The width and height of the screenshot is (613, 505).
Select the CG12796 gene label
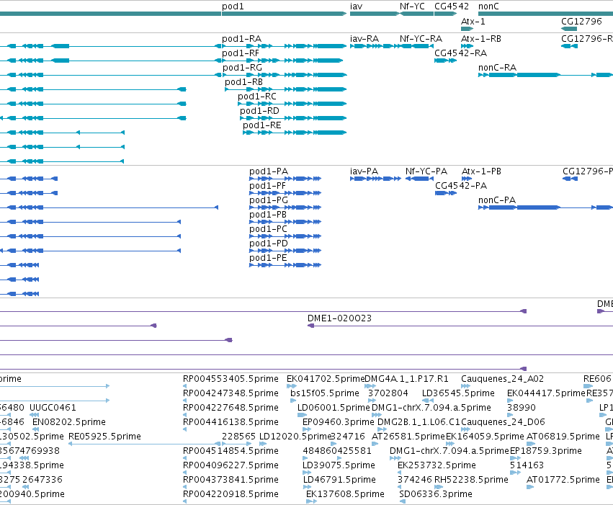tap(581, 22)
